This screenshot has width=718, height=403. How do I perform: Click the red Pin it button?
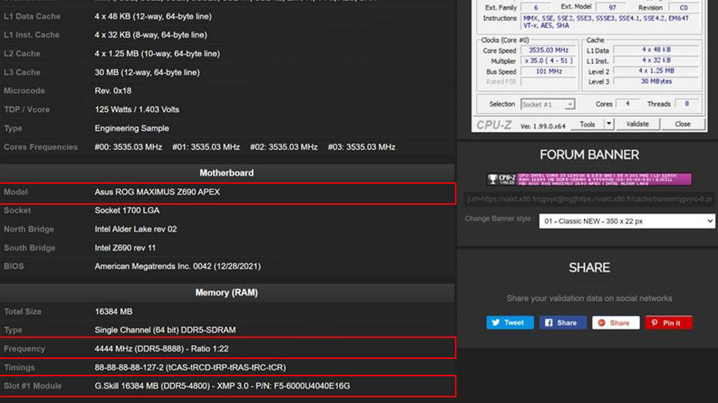[x=669, y=322]
